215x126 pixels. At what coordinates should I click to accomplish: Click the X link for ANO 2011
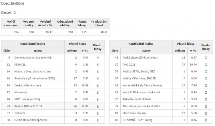(x=206, y=65)
